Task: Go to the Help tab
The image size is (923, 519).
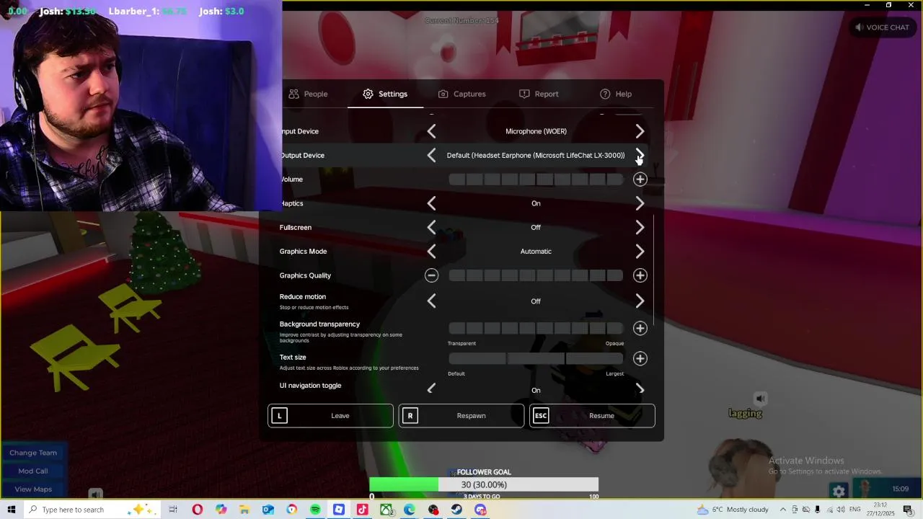Action: [x=616, y=94]
